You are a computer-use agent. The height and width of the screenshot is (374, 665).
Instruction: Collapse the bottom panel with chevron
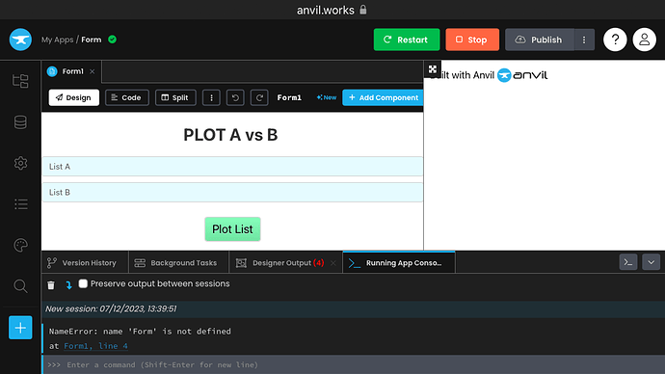651,262
